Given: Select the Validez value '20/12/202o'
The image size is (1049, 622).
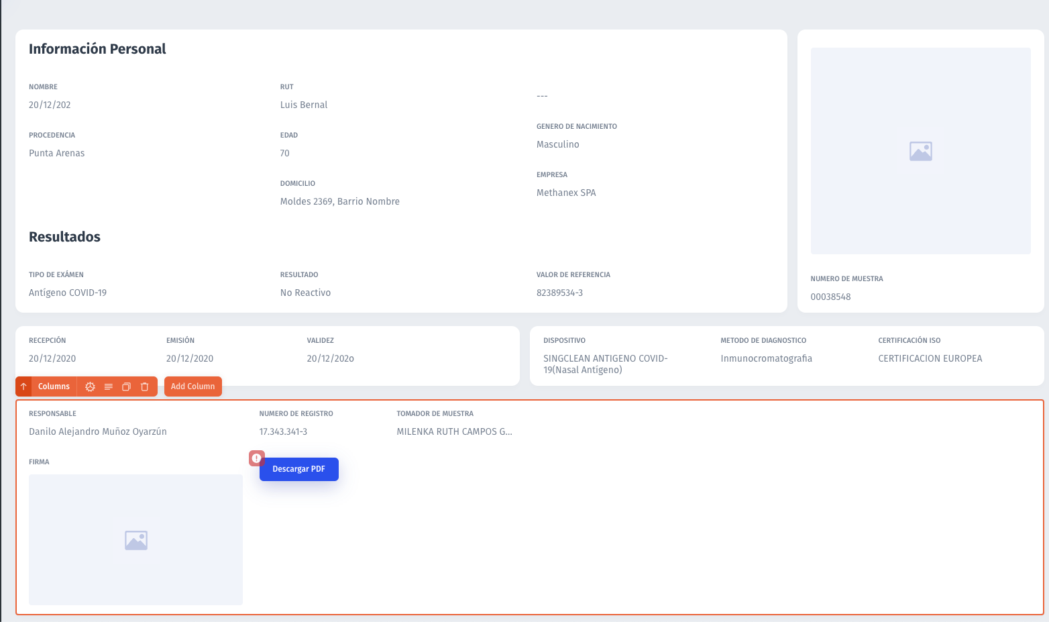Looking at the screenshot, I should (x=331, y=358).
